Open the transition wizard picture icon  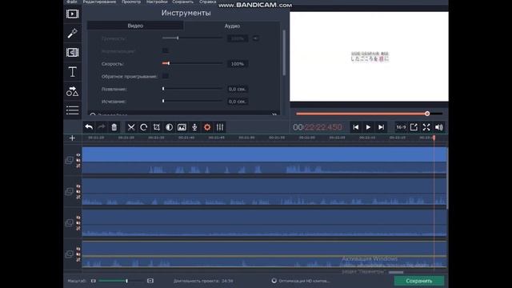(182, 127)
